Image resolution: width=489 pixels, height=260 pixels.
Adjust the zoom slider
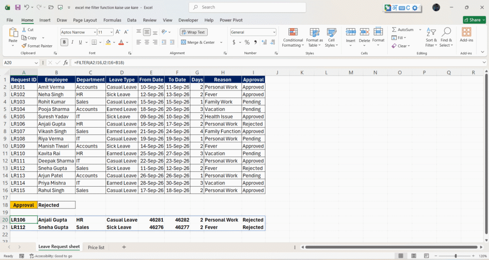click(456, 256)
